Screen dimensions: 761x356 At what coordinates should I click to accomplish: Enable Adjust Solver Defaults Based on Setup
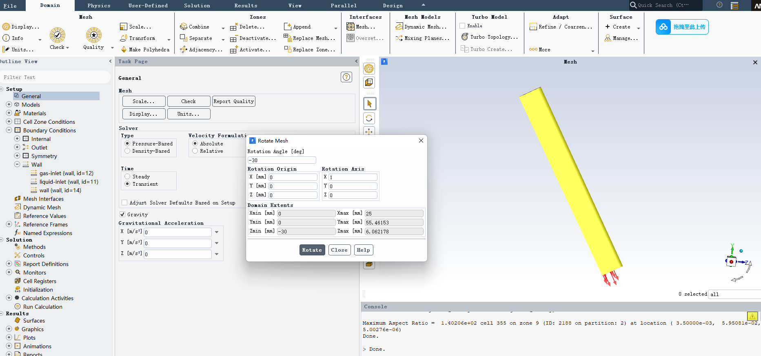pos(124,202)
